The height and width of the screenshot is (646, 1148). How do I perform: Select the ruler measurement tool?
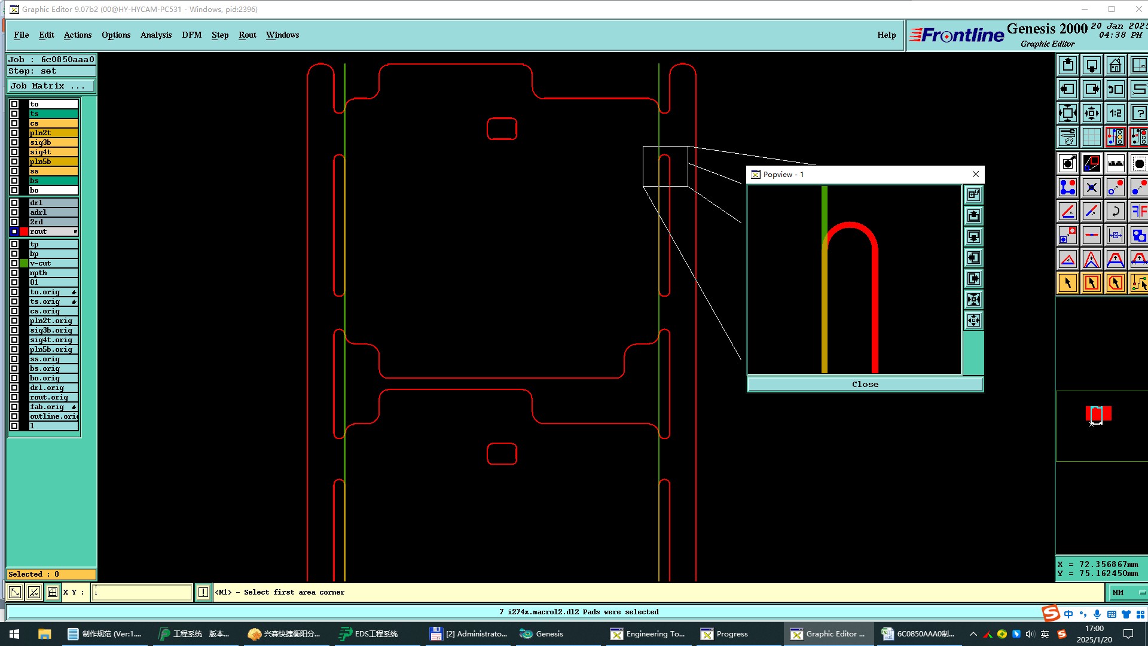(1115, 163)
